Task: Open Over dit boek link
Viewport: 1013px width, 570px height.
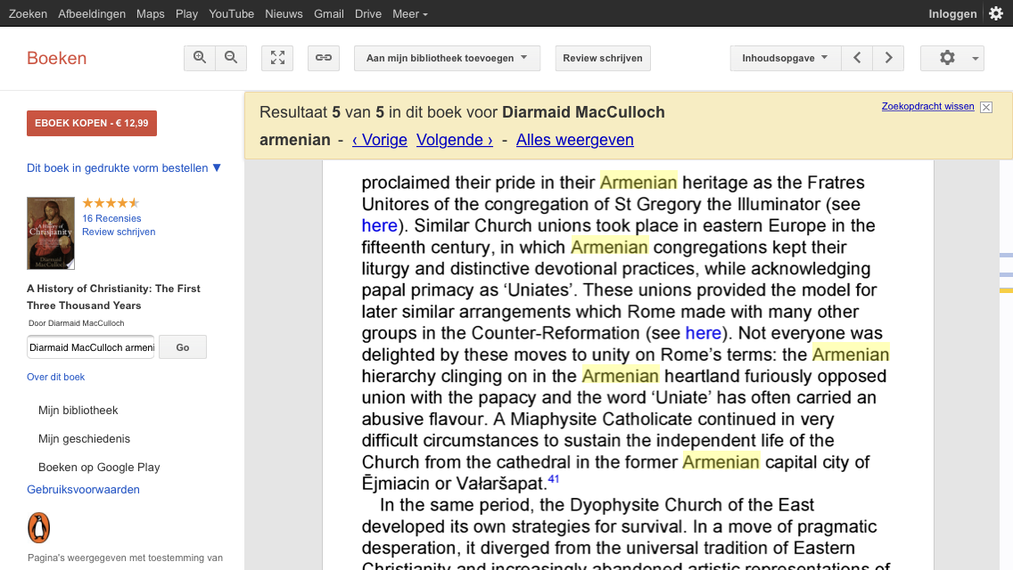Action: click(55, 377)
